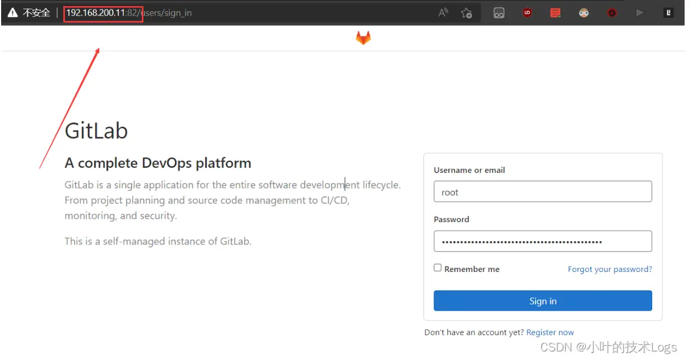Click the insecure site warning triangle icon

click(x=12, y=12)
